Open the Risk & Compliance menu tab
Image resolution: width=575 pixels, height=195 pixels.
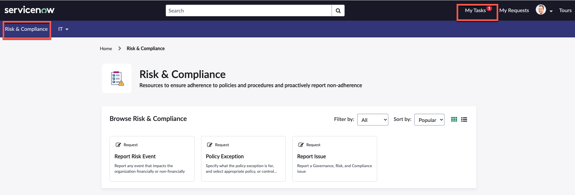click(26, 29)
